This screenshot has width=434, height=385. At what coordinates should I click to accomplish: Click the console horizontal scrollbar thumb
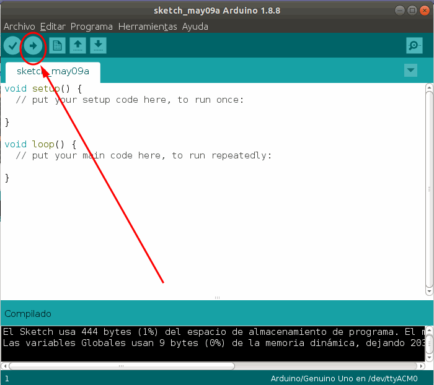click(x=122, y=366)
